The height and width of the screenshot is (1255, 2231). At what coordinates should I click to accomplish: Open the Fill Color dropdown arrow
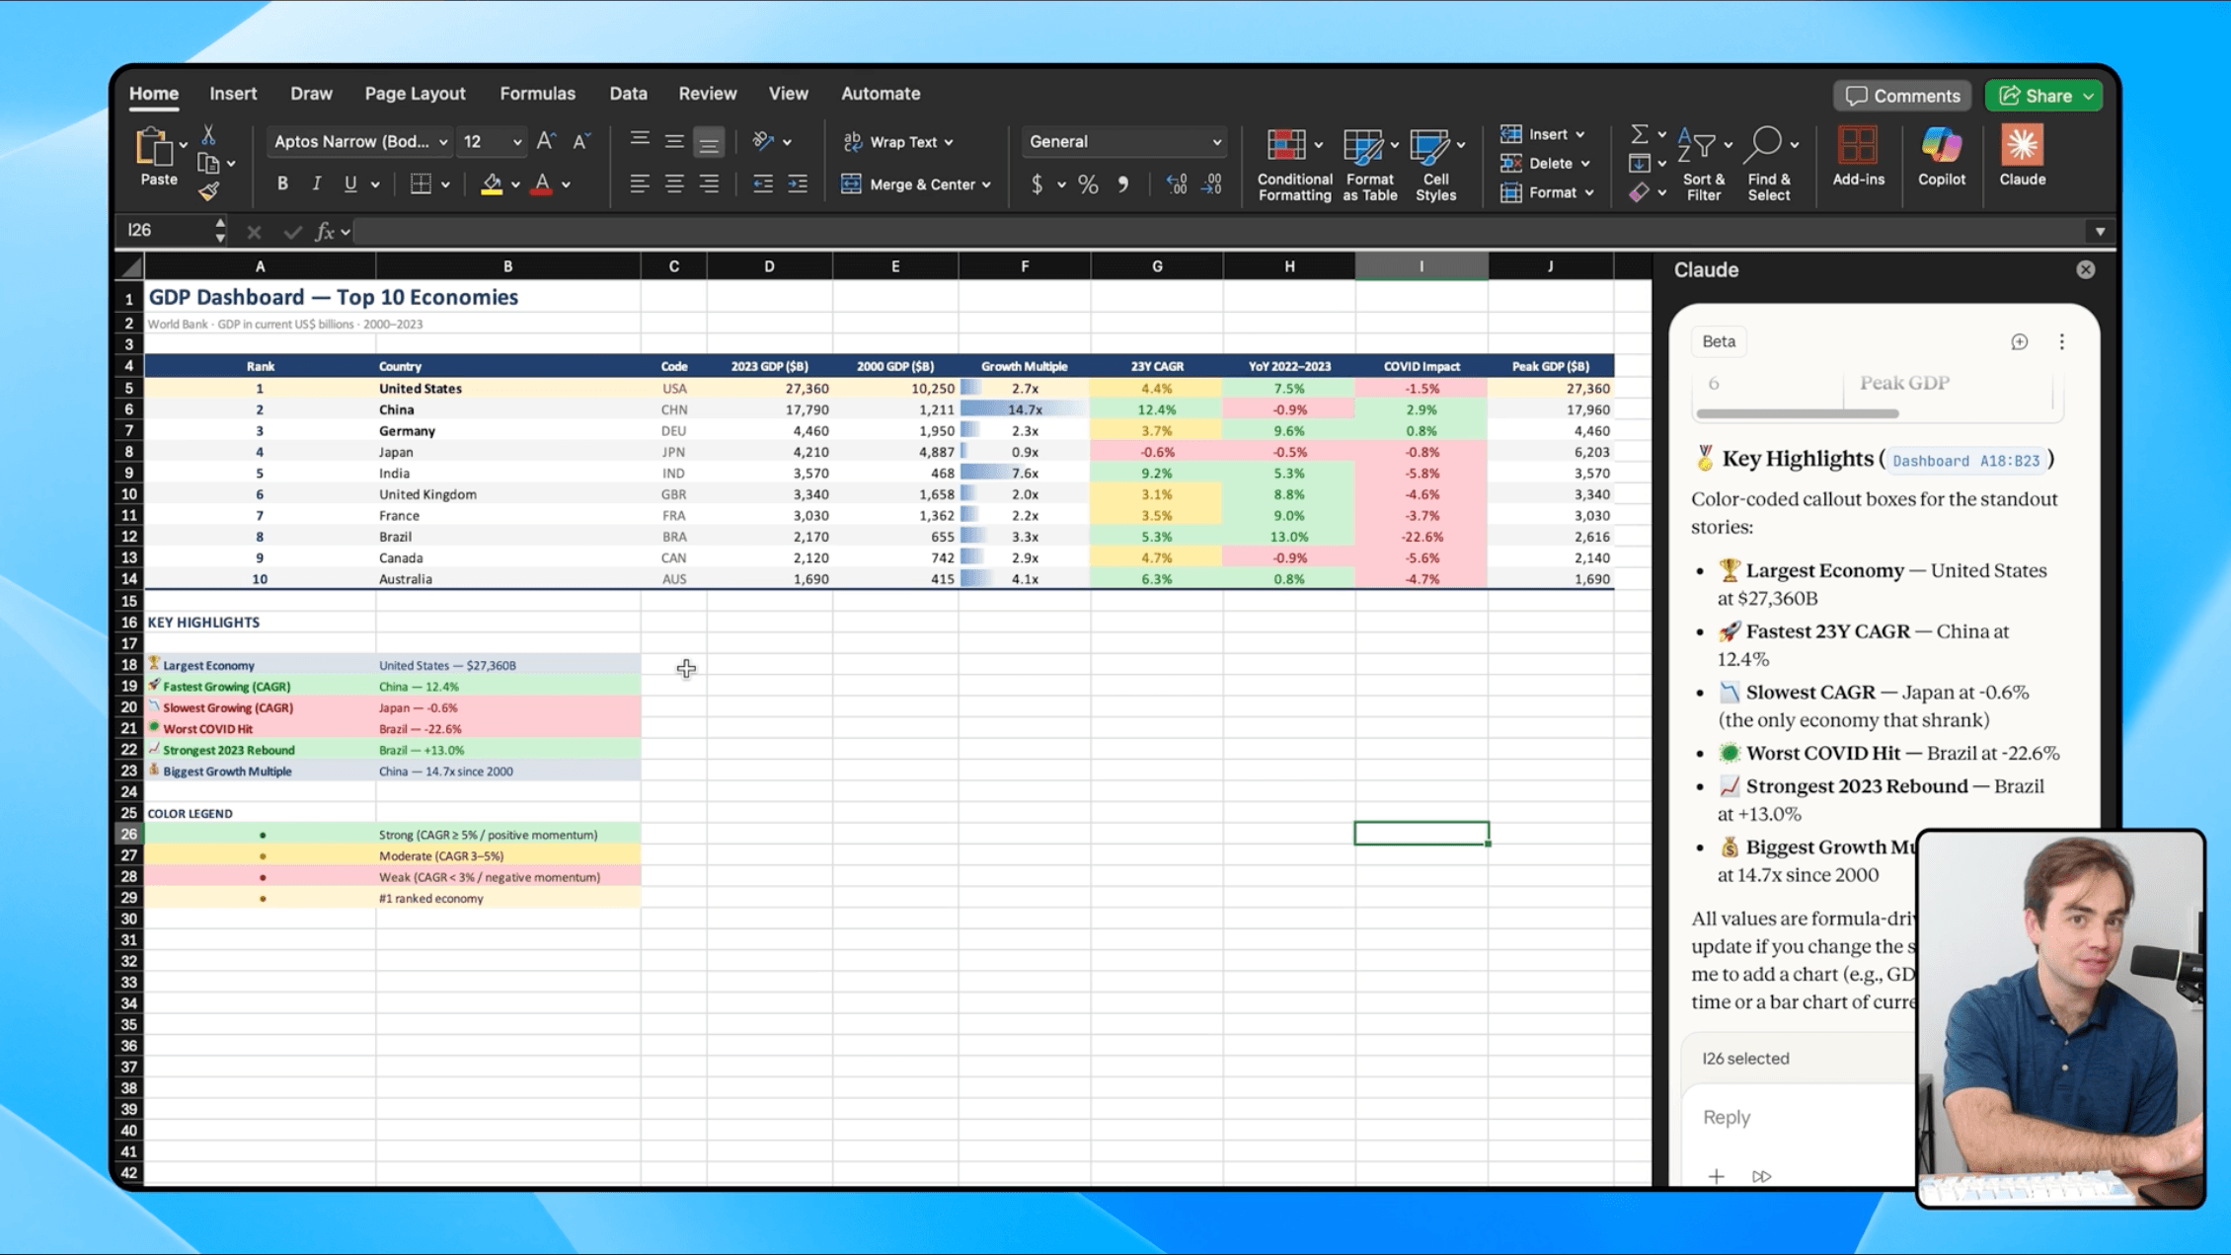click(513, 184)
